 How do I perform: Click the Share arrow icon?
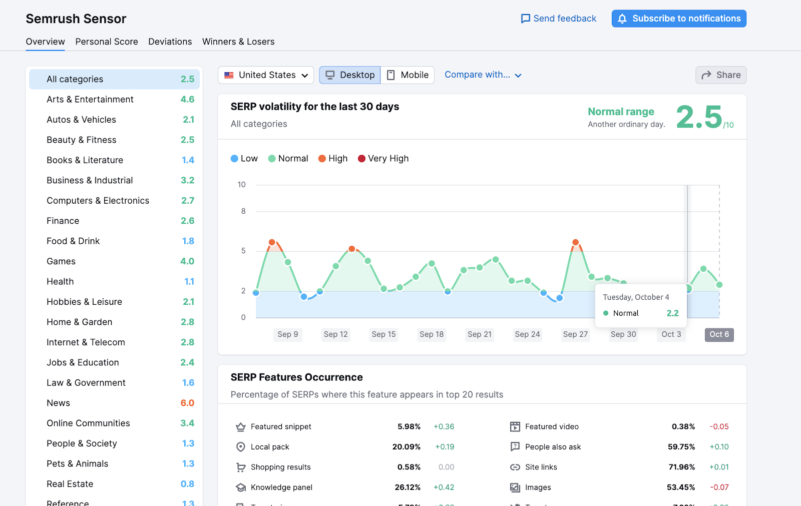tap(706, 75)
